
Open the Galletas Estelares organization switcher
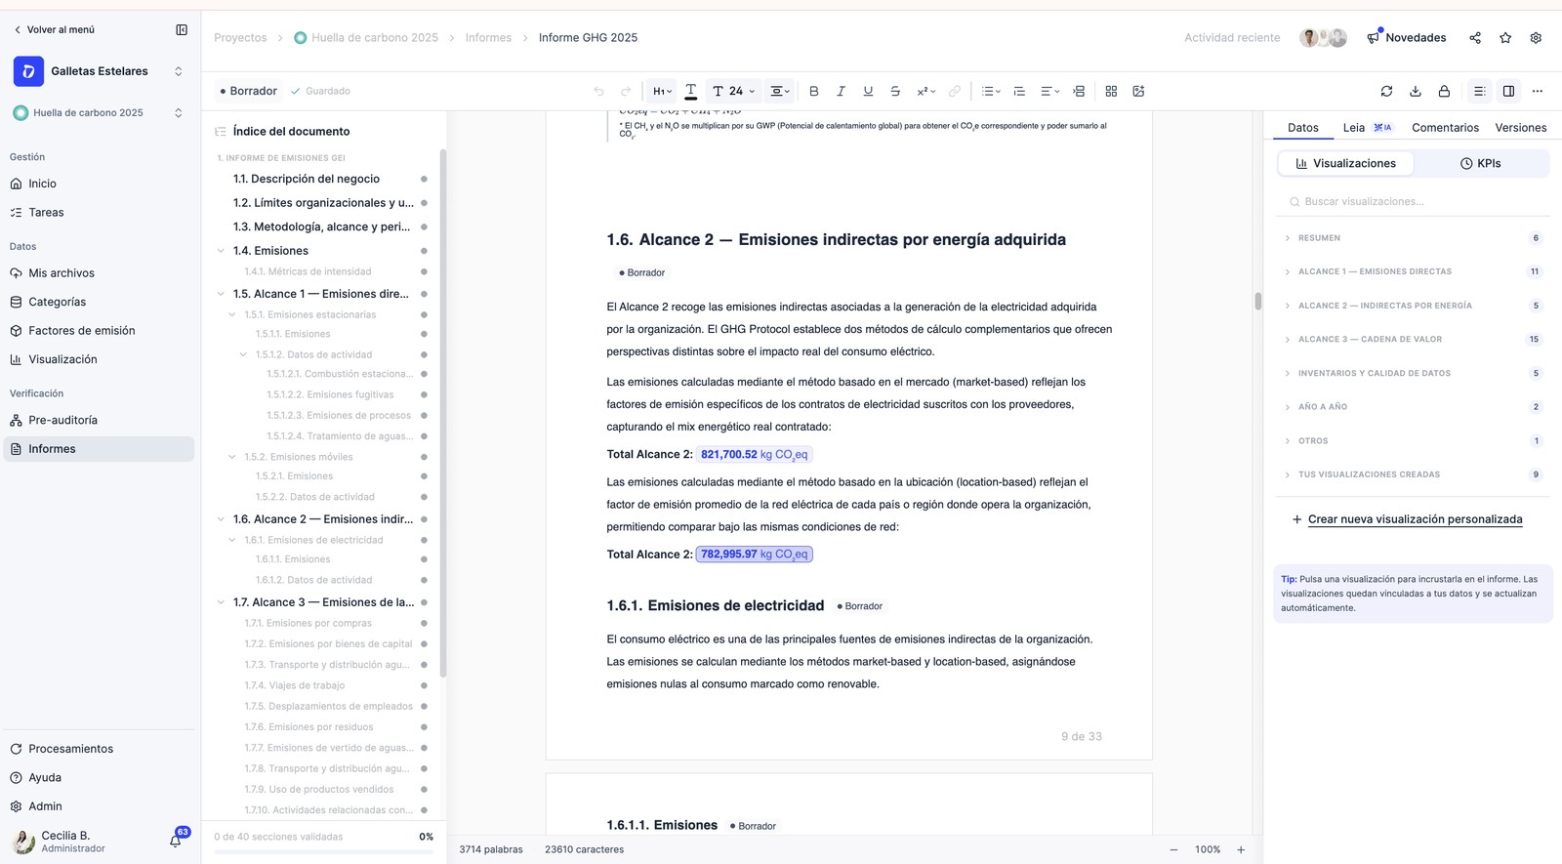99,71
